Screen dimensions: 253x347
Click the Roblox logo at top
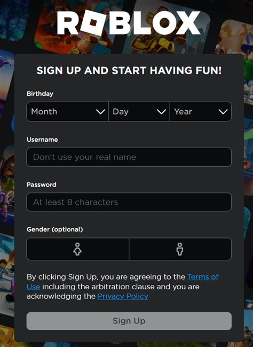129,23
